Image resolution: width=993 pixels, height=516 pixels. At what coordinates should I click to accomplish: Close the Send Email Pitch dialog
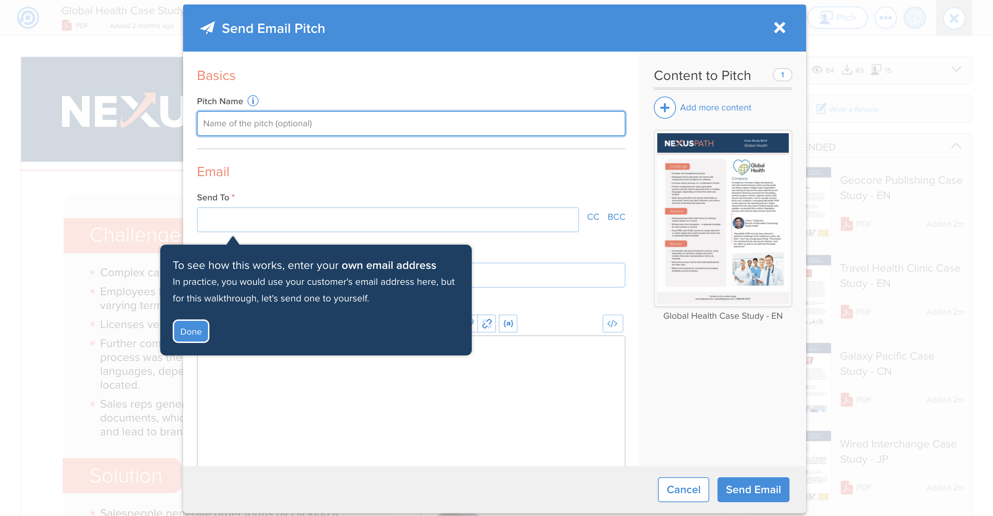(x=779, y=28)
